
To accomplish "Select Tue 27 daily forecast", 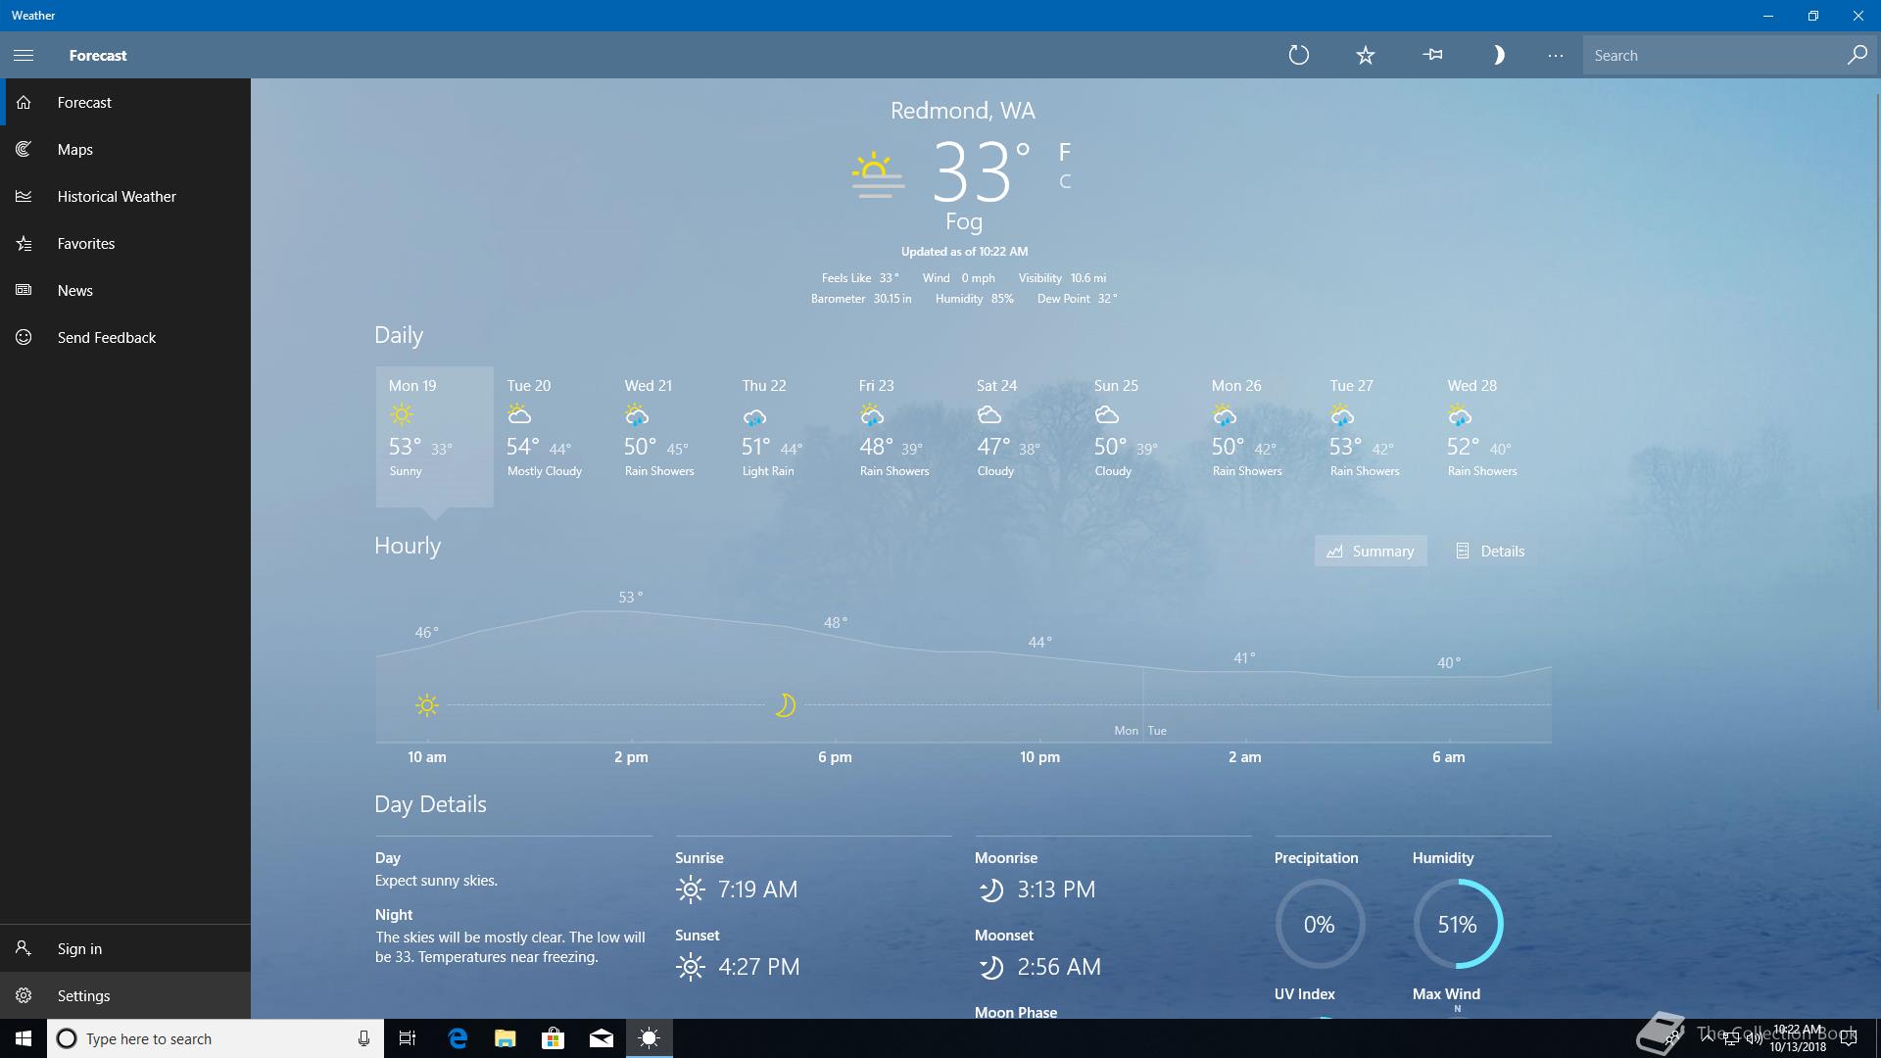I will [x=1375, y=436].
